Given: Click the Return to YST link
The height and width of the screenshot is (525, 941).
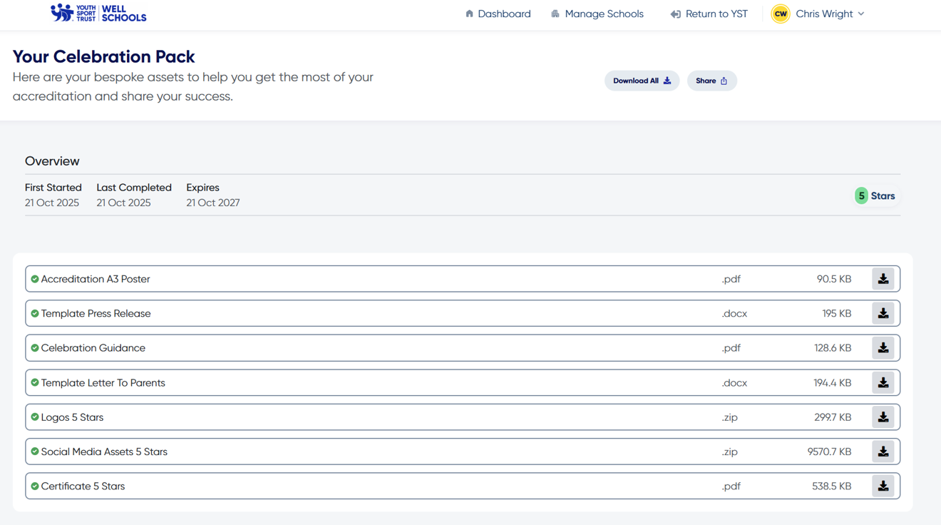Looking at the screenshot, I should point(709,14).
